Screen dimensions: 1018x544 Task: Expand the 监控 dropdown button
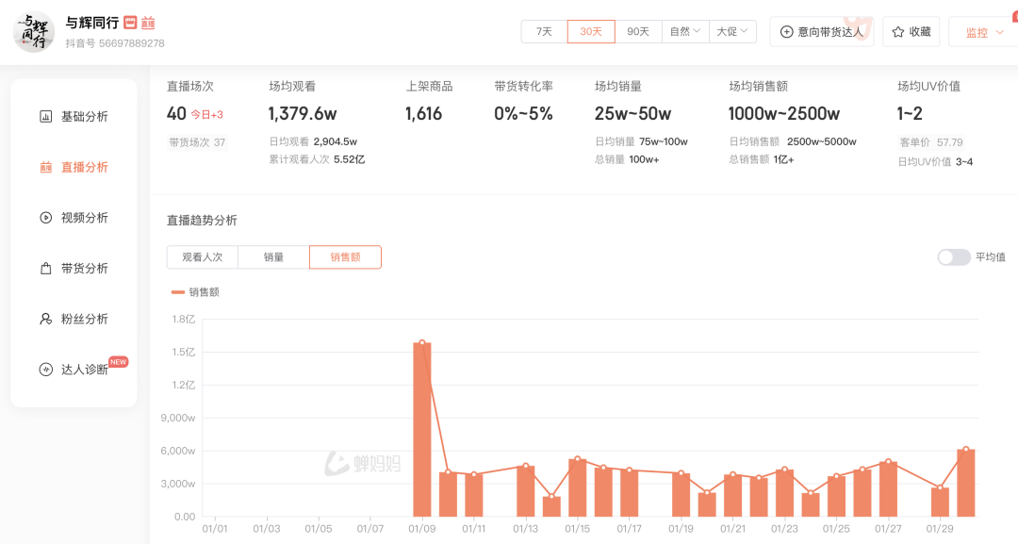click(x=983, y=32)
